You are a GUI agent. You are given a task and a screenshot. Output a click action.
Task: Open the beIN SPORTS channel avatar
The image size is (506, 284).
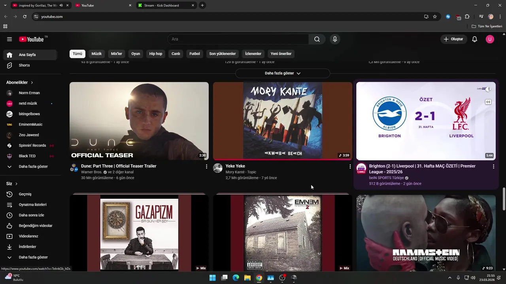coord(361,168)
